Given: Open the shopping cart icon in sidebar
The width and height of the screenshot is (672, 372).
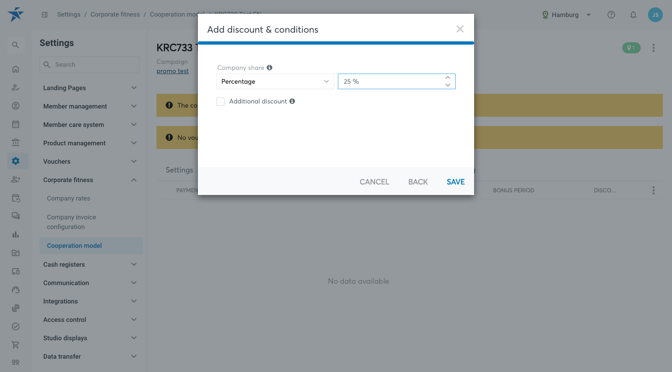Looking at the screenshot, I should 16,345.
